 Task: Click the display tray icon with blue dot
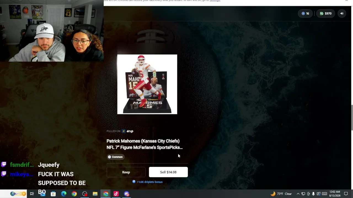point(319,194)
